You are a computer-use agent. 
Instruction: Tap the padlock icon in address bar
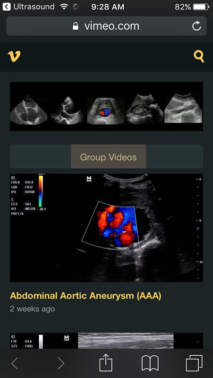[x=76, y=26]
